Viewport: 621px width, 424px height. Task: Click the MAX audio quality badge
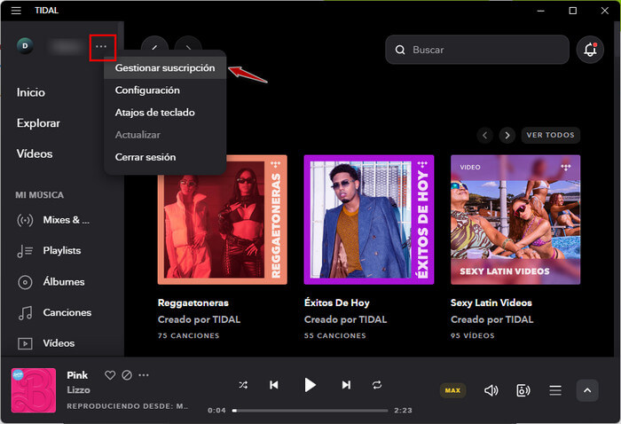(x=452, y=391)
